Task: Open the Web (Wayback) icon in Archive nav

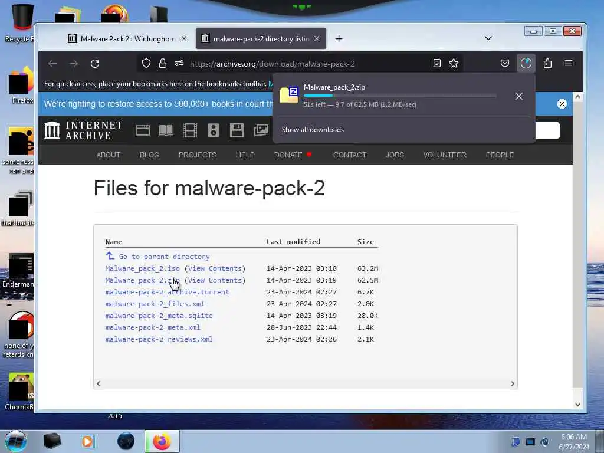Action: pos(143,130)
